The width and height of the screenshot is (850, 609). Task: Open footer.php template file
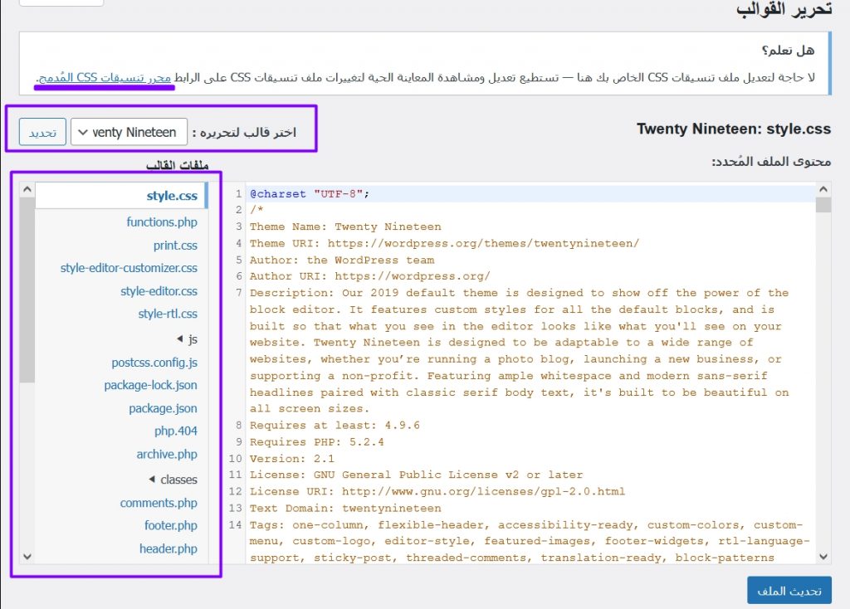171,525
